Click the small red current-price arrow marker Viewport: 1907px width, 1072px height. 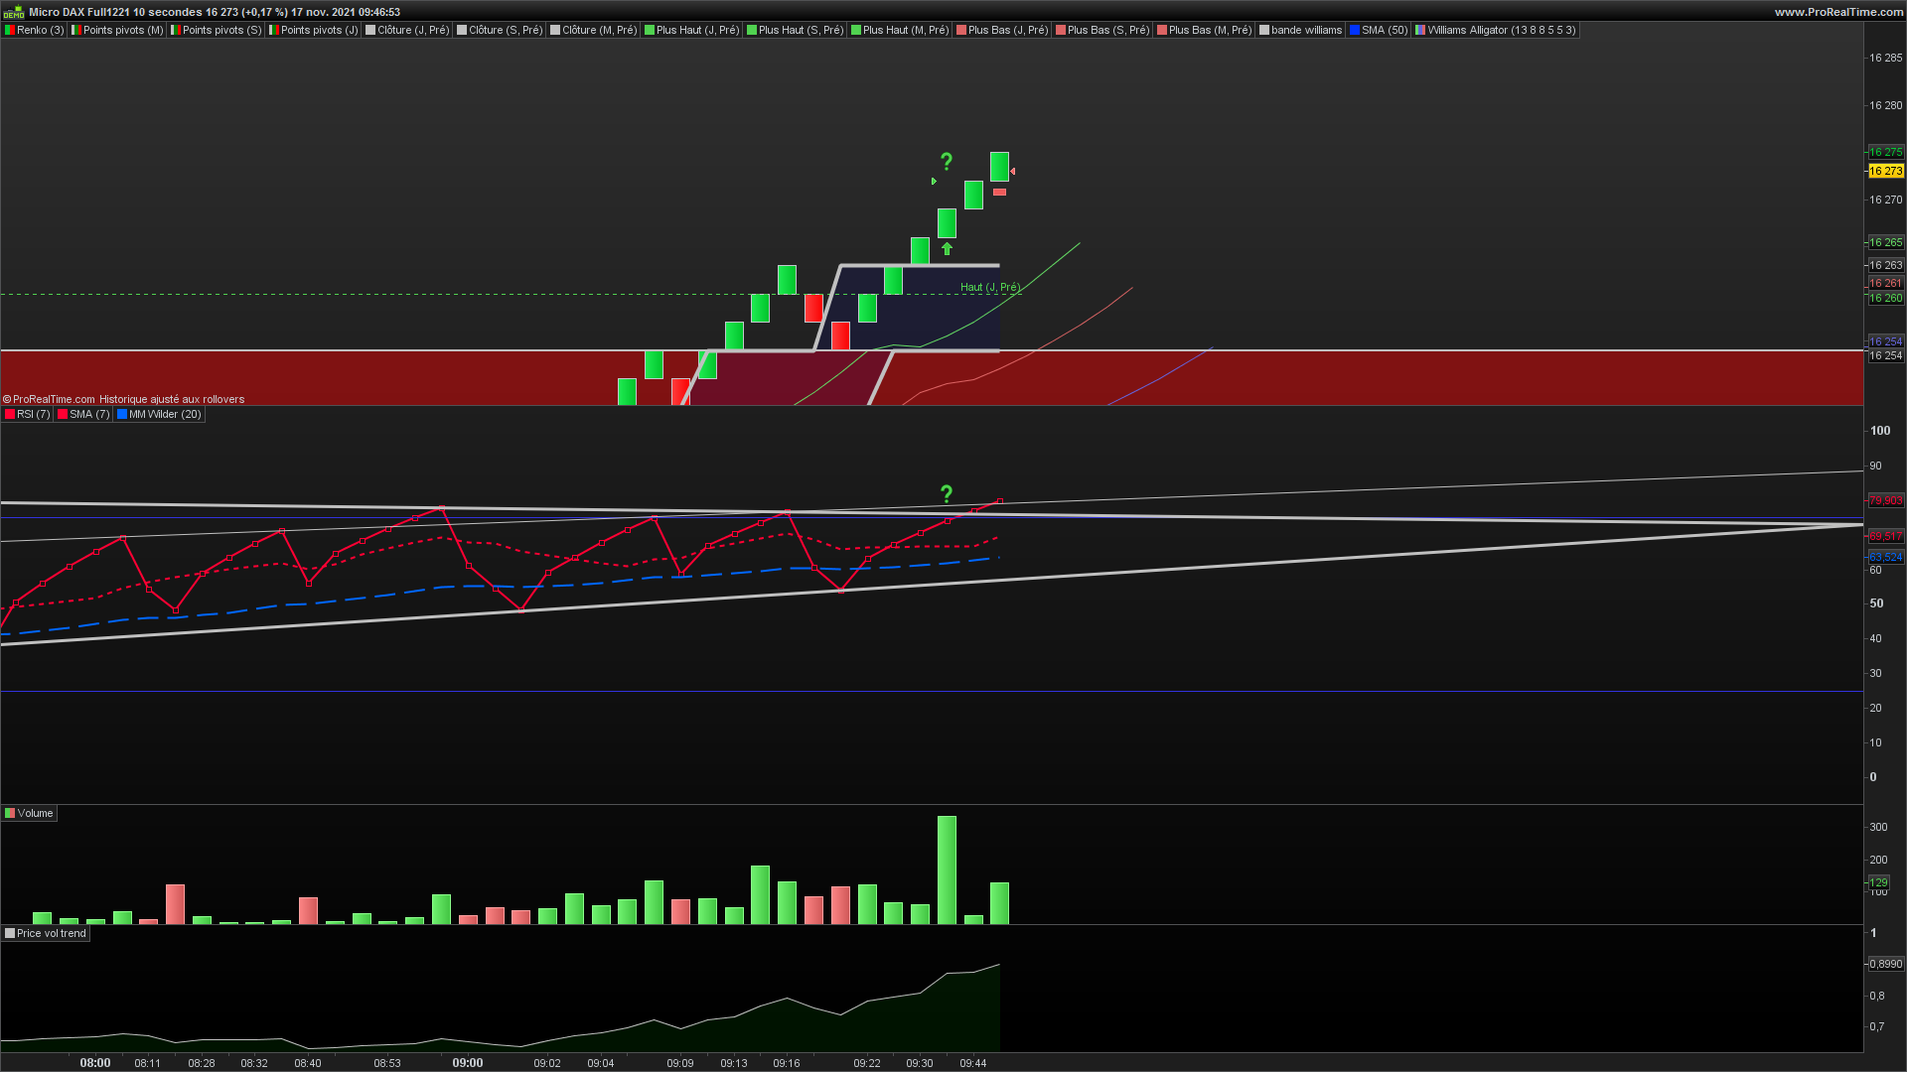click(1012, 172)
